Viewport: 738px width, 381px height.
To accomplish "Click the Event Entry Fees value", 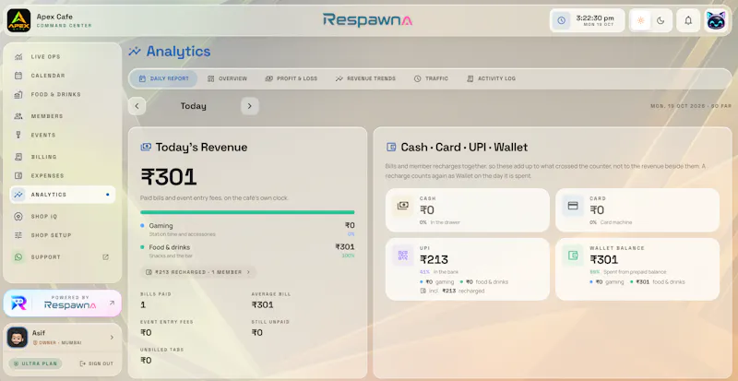I will [x=146, y=332].
